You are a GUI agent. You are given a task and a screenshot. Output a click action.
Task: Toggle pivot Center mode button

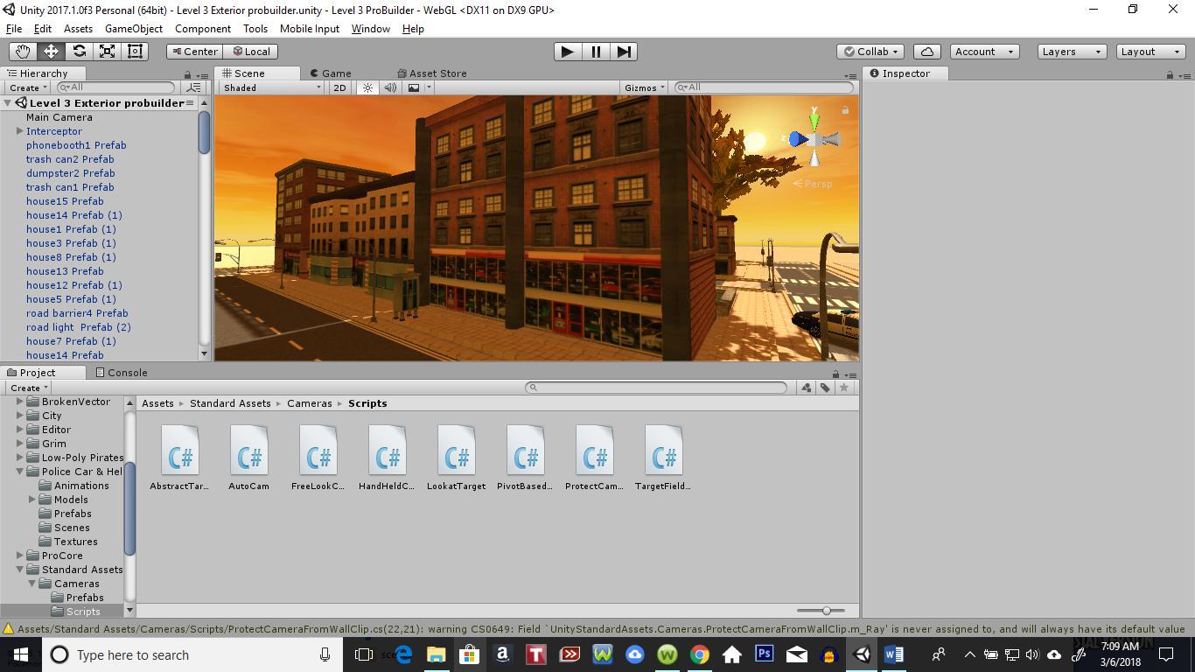[194, 52]
